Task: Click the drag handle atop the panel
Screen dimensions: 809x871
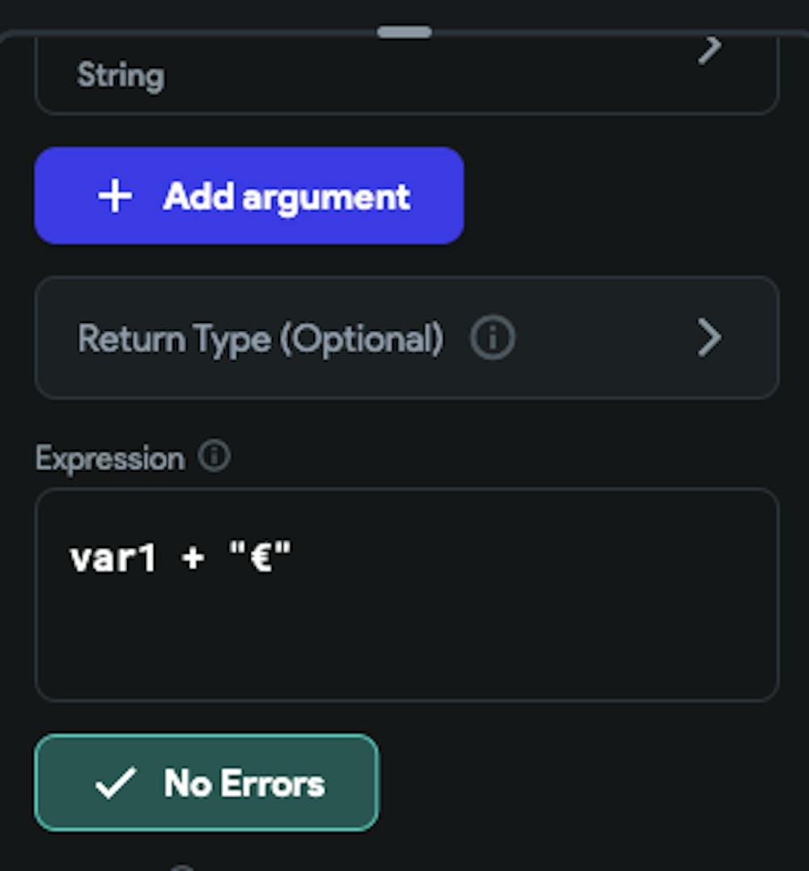Action: pos(404,32)
